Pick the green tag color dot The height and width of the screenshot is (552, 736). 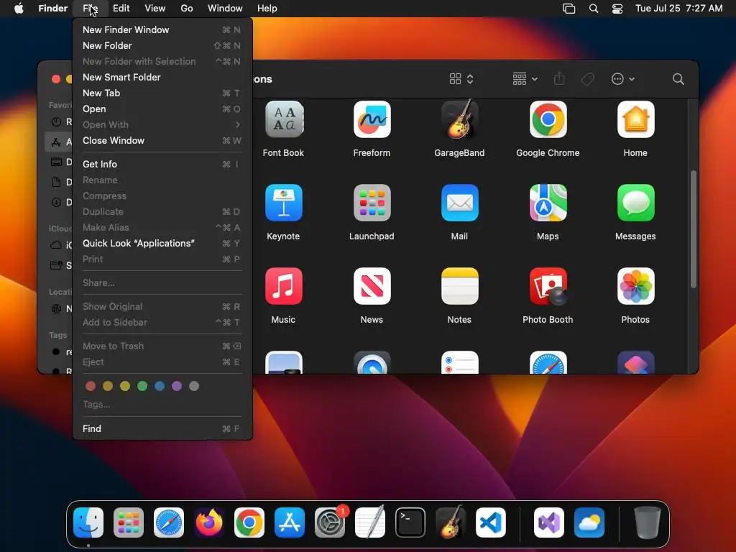coord(142,386)
